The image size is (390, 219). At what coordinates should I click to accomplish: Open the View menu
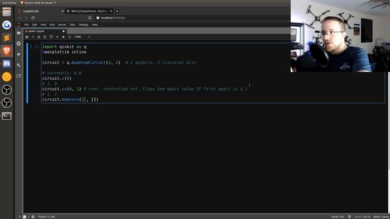(x=43, y=25)
